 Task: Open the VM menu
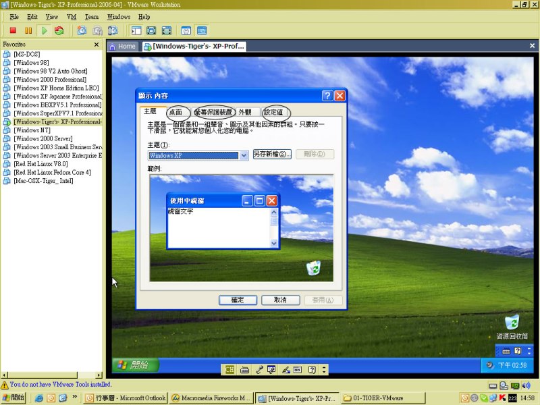72,16
